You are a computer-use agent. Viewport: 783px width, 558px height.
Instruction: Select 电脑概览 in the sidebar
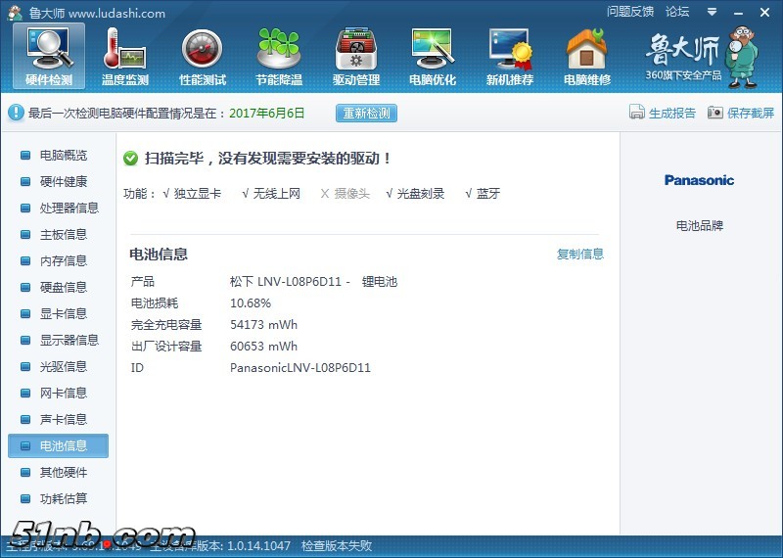(x=63, y=156)
